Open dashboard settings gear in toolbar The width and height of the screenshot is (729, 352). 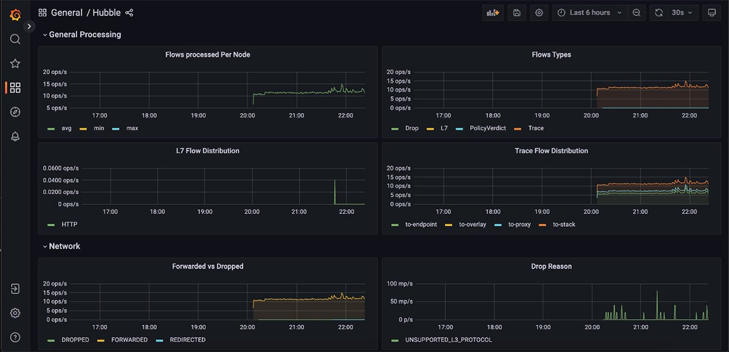pyautogui.click(x=539, y=13)
